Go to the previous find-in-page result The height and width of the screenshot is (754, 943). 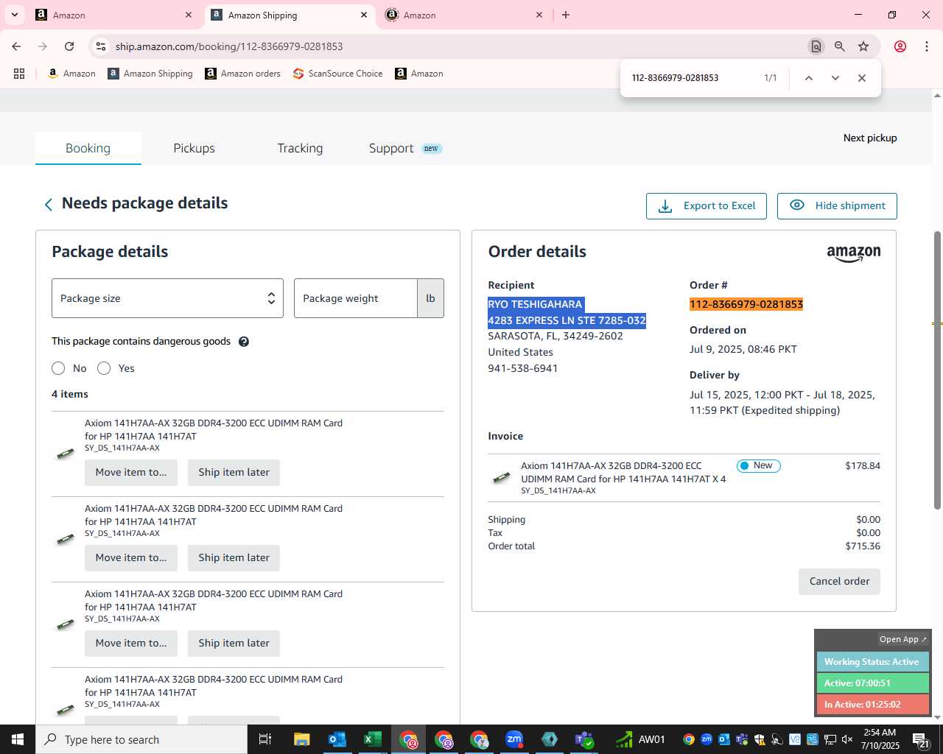point(809,78)
